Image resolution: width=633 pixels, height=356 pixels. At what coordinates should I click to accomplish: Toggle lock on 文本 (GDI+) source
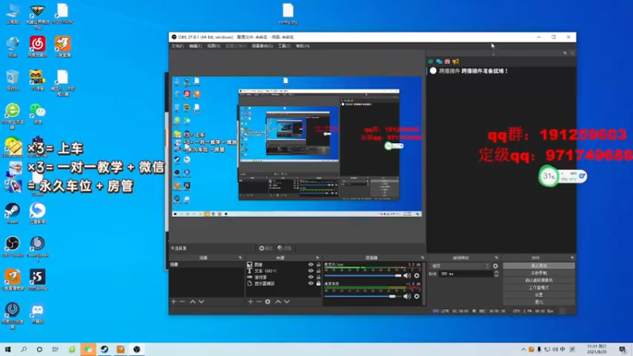click(x=318, y=271)
